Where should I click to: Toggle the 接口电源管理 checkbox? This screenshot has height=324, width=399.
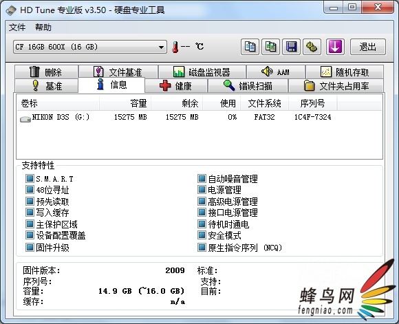pos(202,213)
